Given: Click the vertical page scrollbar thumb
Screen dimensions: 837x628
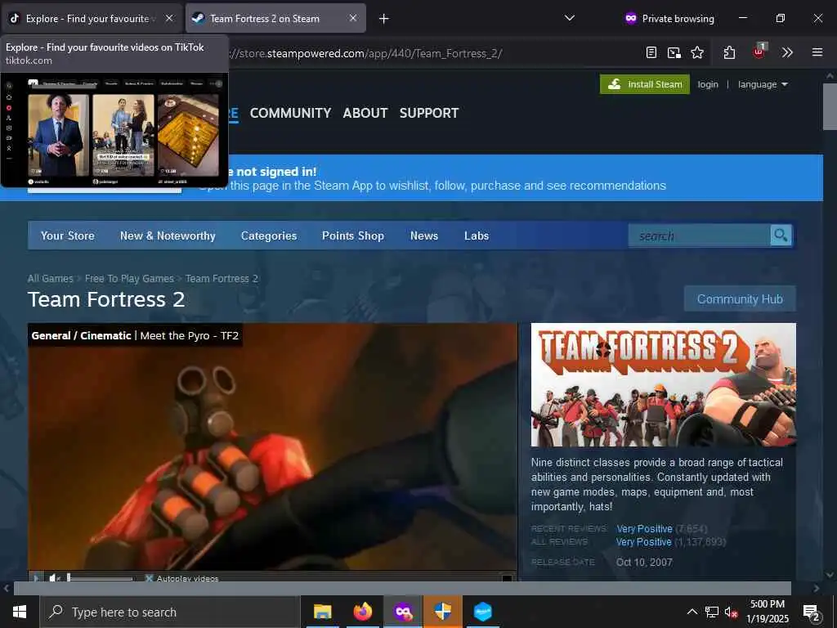Looking at the screenshot, I should 830,106.
